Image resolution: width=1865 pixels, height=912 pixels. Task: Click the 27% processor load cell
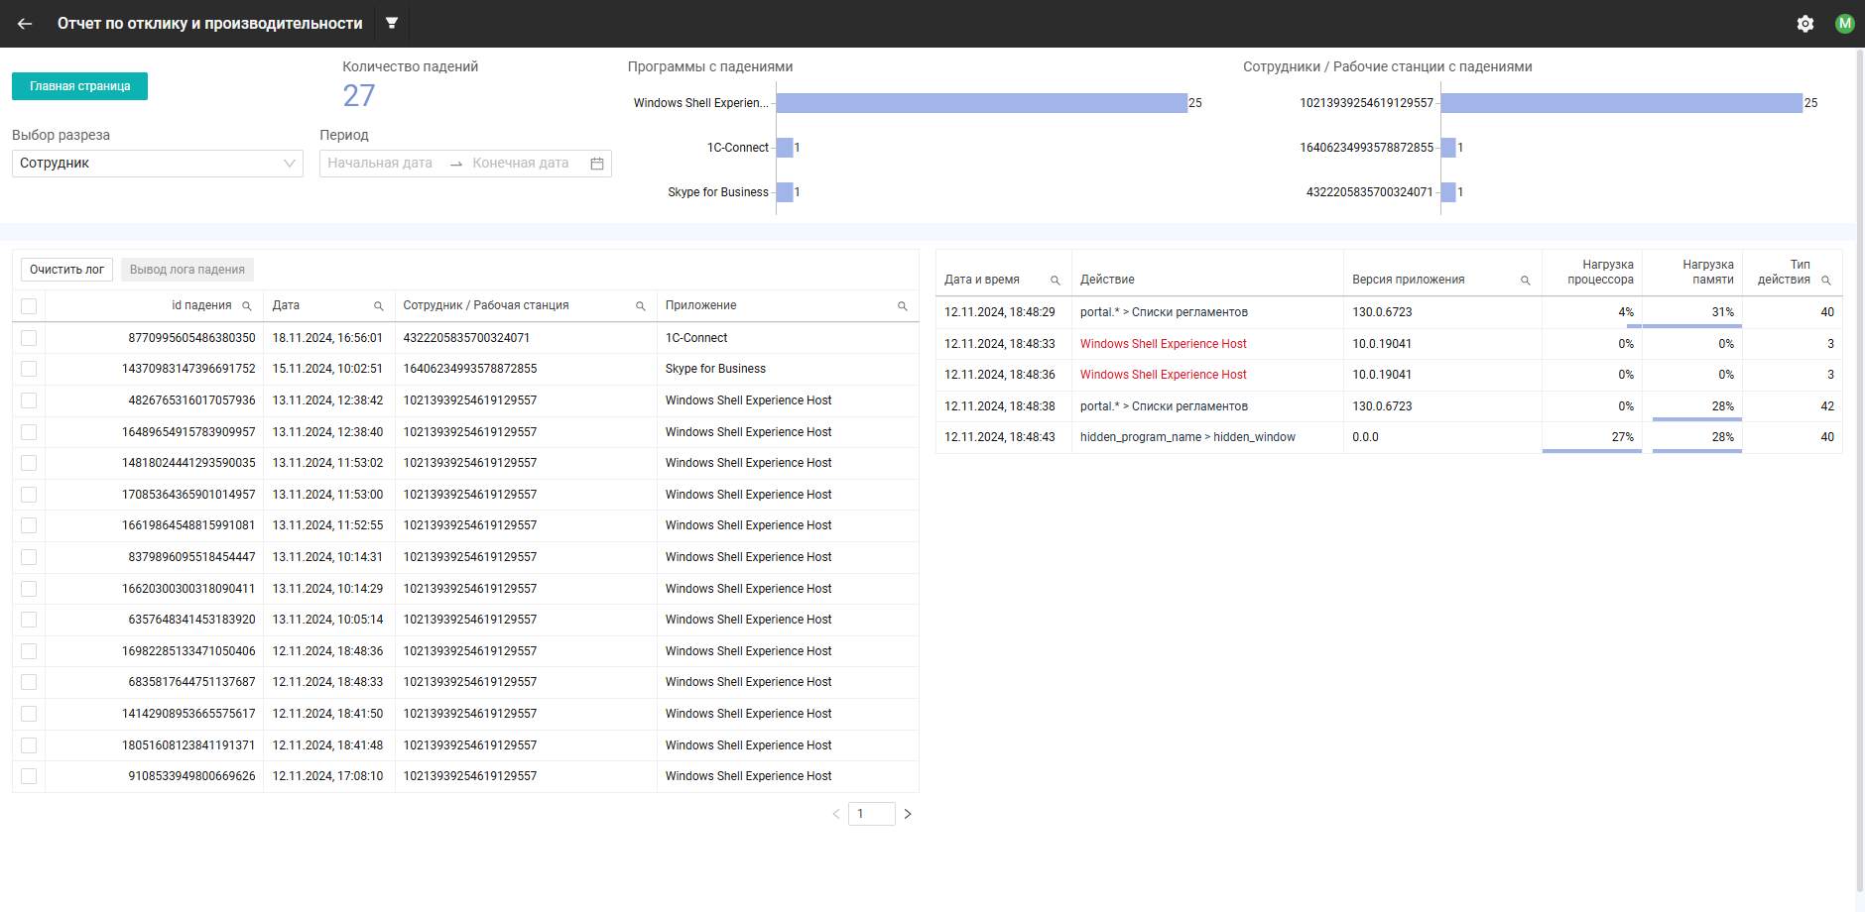[1592, 437]
